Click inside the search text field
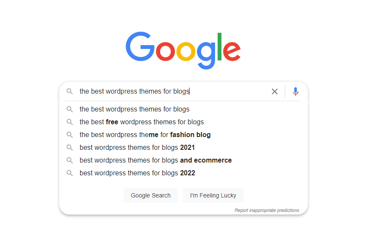Viewport: 385px width, 243px height. [170, 91]
